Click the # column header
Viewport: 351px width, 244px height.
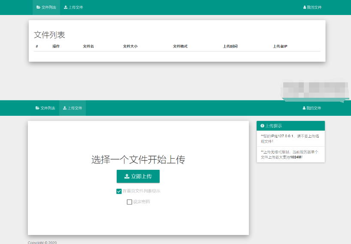click(x=37, y=46)
